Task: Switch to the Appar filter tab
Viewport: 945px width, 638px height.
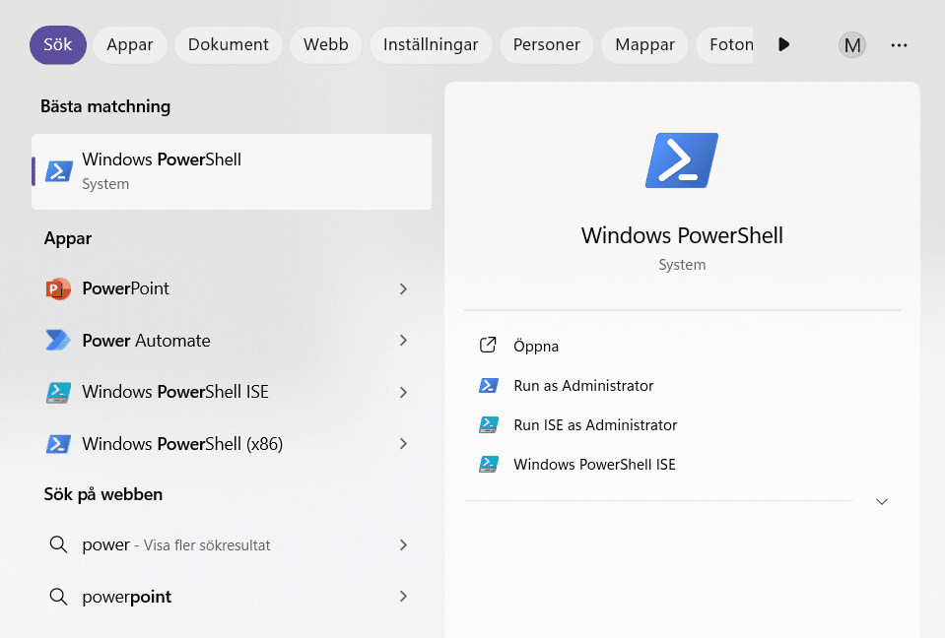Action: 130,44
